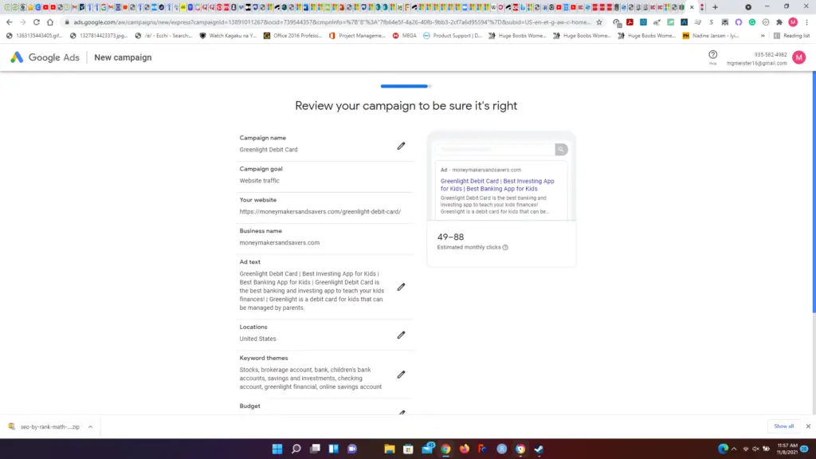Viewport: 816px width, 459px height.
Task: Close the active Google Ads tab
Action: pos(692,7)
